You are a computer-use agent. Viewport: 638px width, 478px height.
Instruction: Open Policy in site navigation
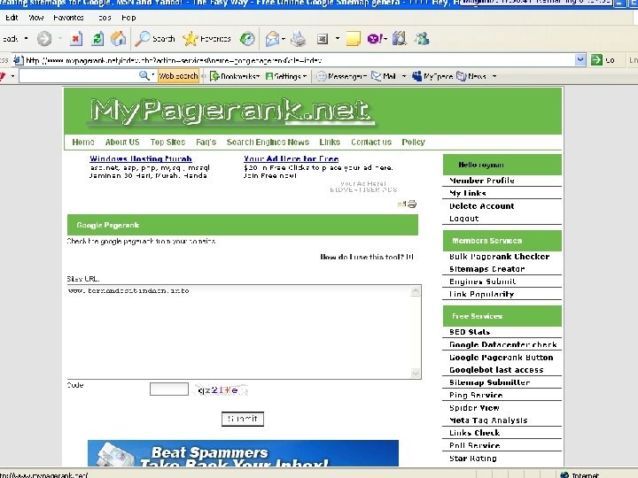(414, 142)
